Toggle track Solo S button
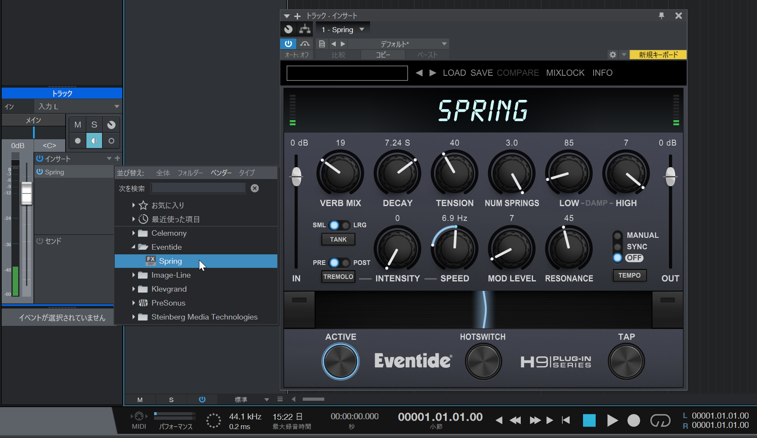The height and width of the screenshot is (438, 757). coord(94,125)
